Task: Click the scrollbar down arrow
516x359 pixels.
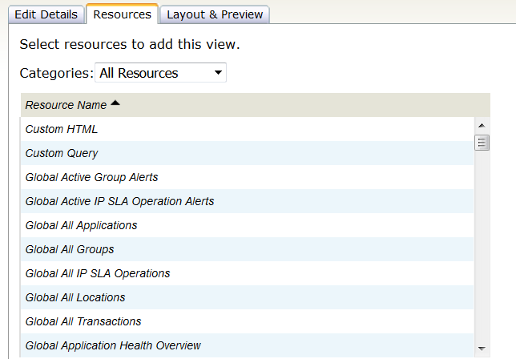Action: click(x=482, y=349)
